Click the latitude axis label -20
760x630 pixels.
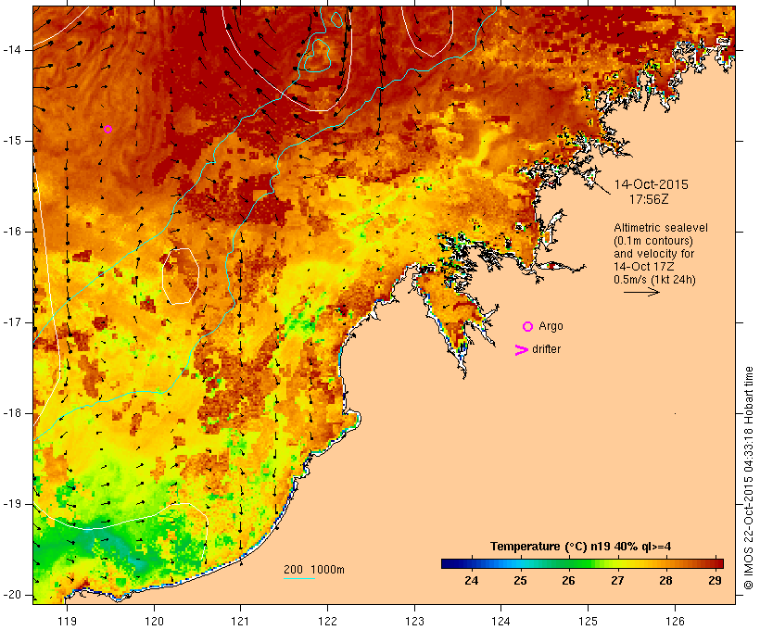(11, 595)
